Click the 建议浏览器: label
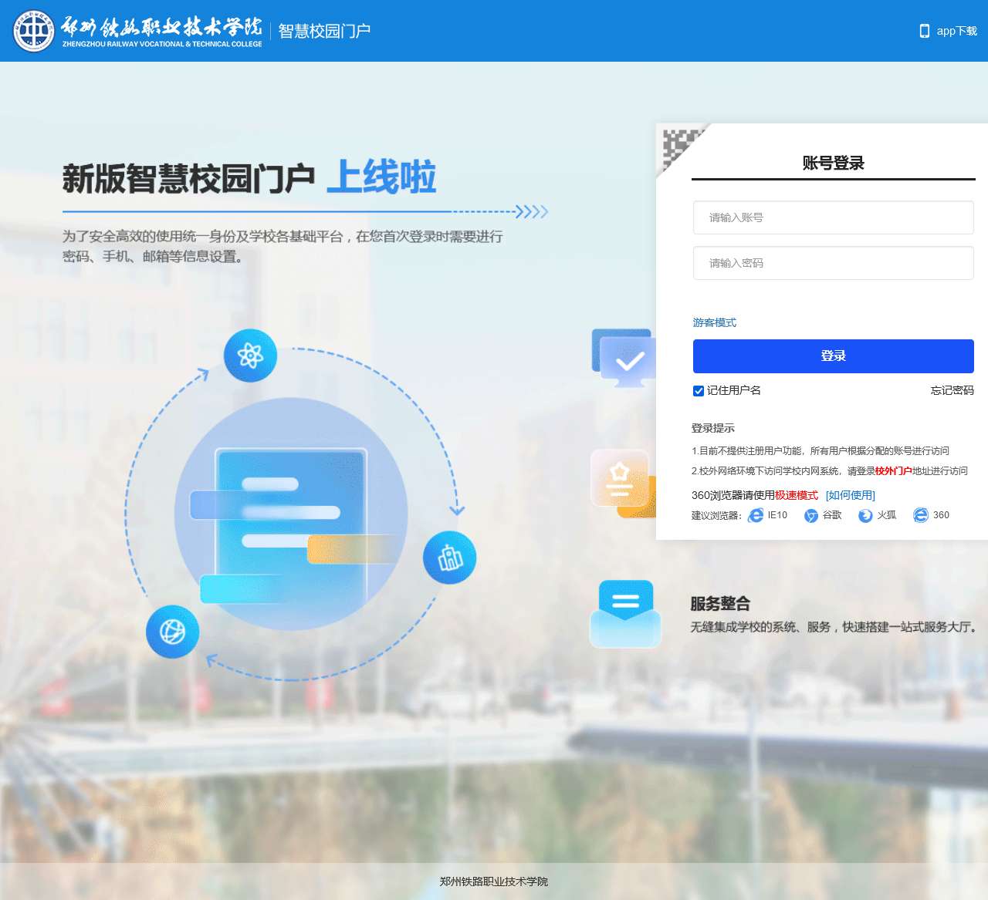This screenshot has height=900, width=988. pos(716,515)
